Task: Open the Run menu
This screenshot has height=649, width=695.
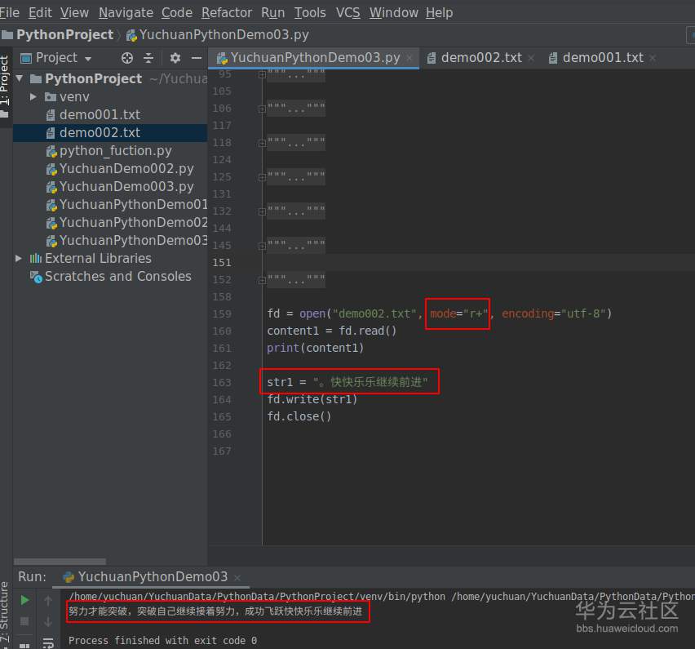Action: click(273, 12)
